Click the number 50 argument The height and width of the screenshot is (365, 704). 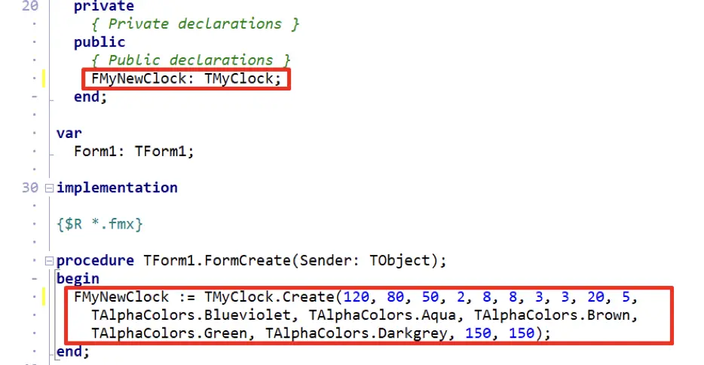pos(430,297)
